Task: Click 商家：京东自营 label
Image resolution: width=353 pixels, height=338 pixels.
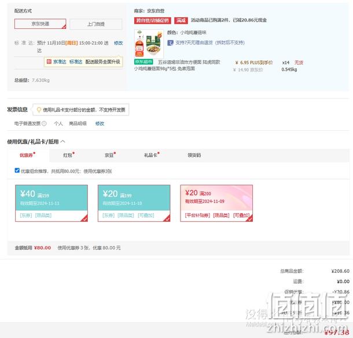Action: [149, 11]
